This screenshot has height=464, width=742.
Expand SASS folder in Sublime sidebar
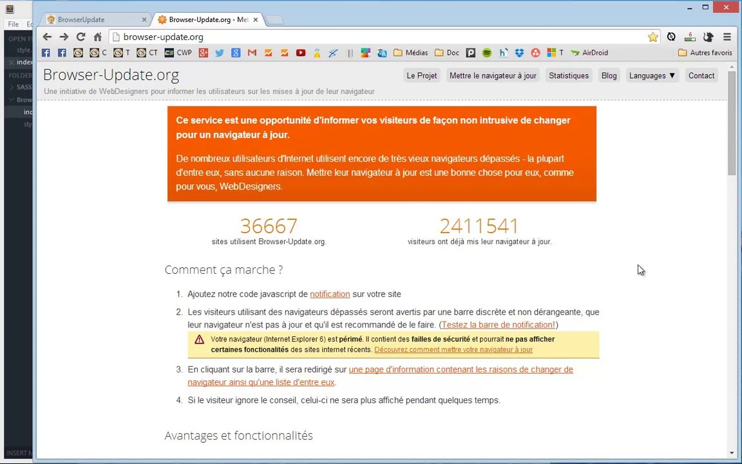[x=12, y=87]
